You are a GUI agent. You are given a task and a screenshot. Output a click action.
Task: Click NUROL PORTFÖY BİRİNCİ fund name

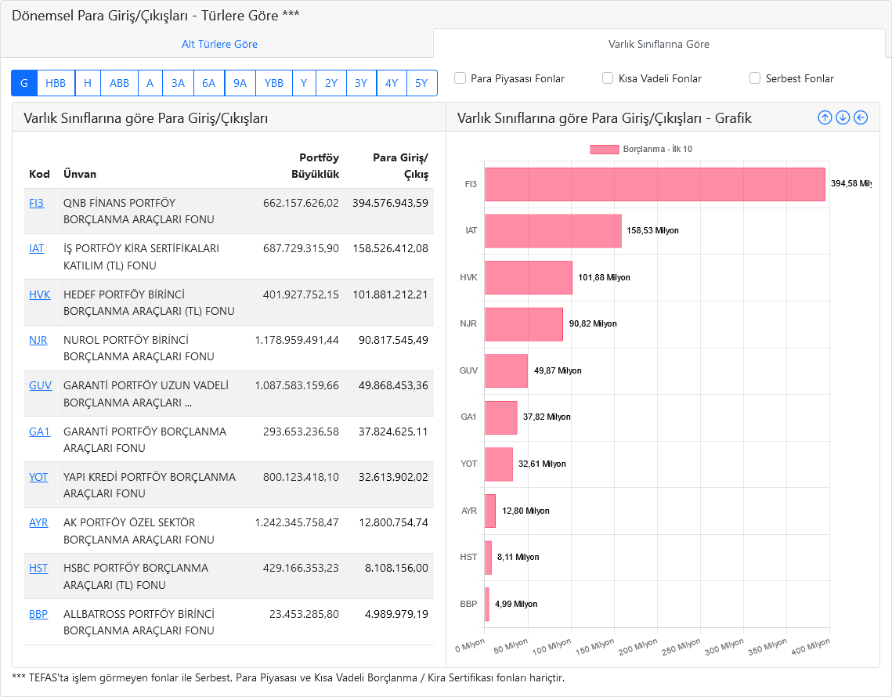pos(139,348)
